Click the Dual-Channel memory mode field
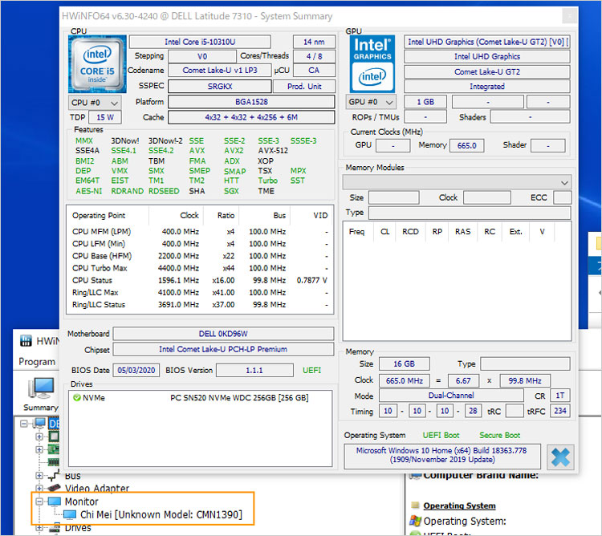 [x=451, y=396]
